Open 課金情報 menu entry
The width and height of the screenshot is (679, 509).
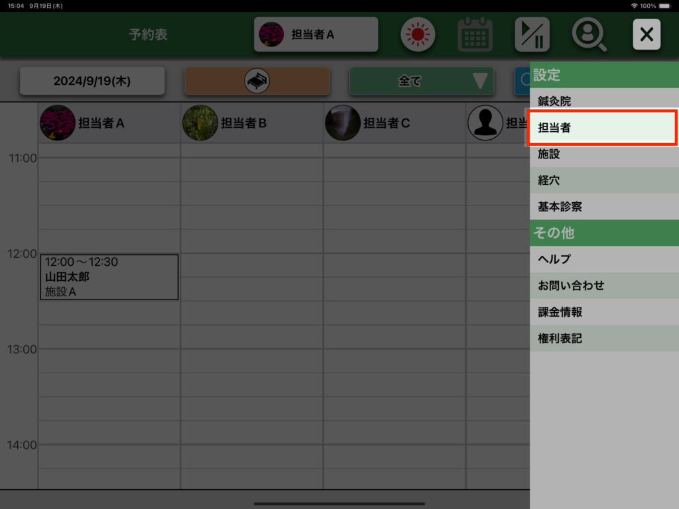click(602, 312)
